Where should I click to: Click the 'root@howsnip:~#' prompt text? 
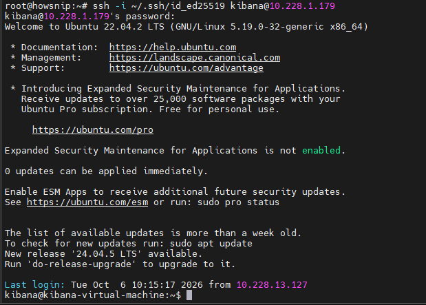(x=46, y=6)
